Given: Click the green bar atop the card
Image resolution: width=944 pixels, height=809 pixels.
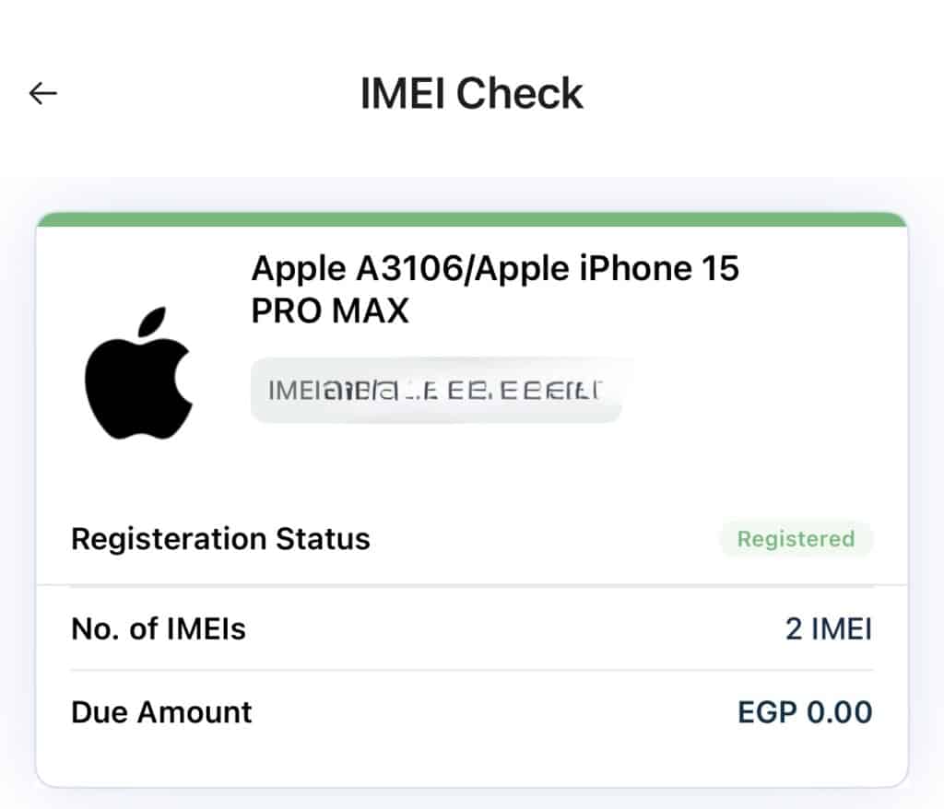Looking at the screenshot, I should (x=472, y=219).
